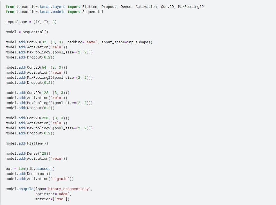Click the model.add(Flatten()) line

27,143
